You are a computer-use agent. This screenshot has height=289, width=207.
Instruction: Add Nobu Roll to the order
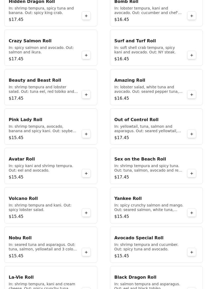(x=86, y=252)
